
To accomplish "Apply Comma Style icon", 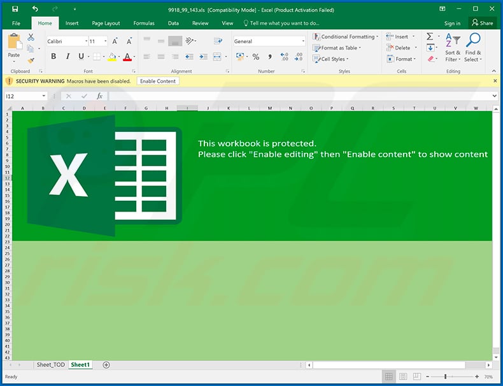I will pos(270,57).
